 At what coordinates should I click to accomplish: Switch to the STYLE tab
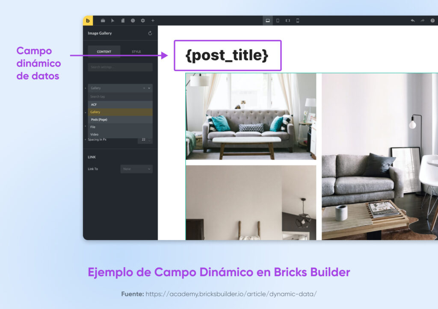click(136, 51)
